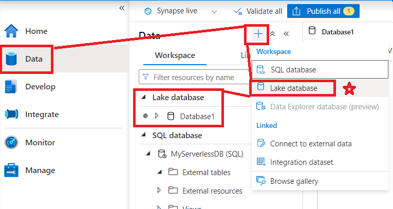Collapse the SQL database section
The width and height of the screenshot is (393, 209).
pos(144,135)
